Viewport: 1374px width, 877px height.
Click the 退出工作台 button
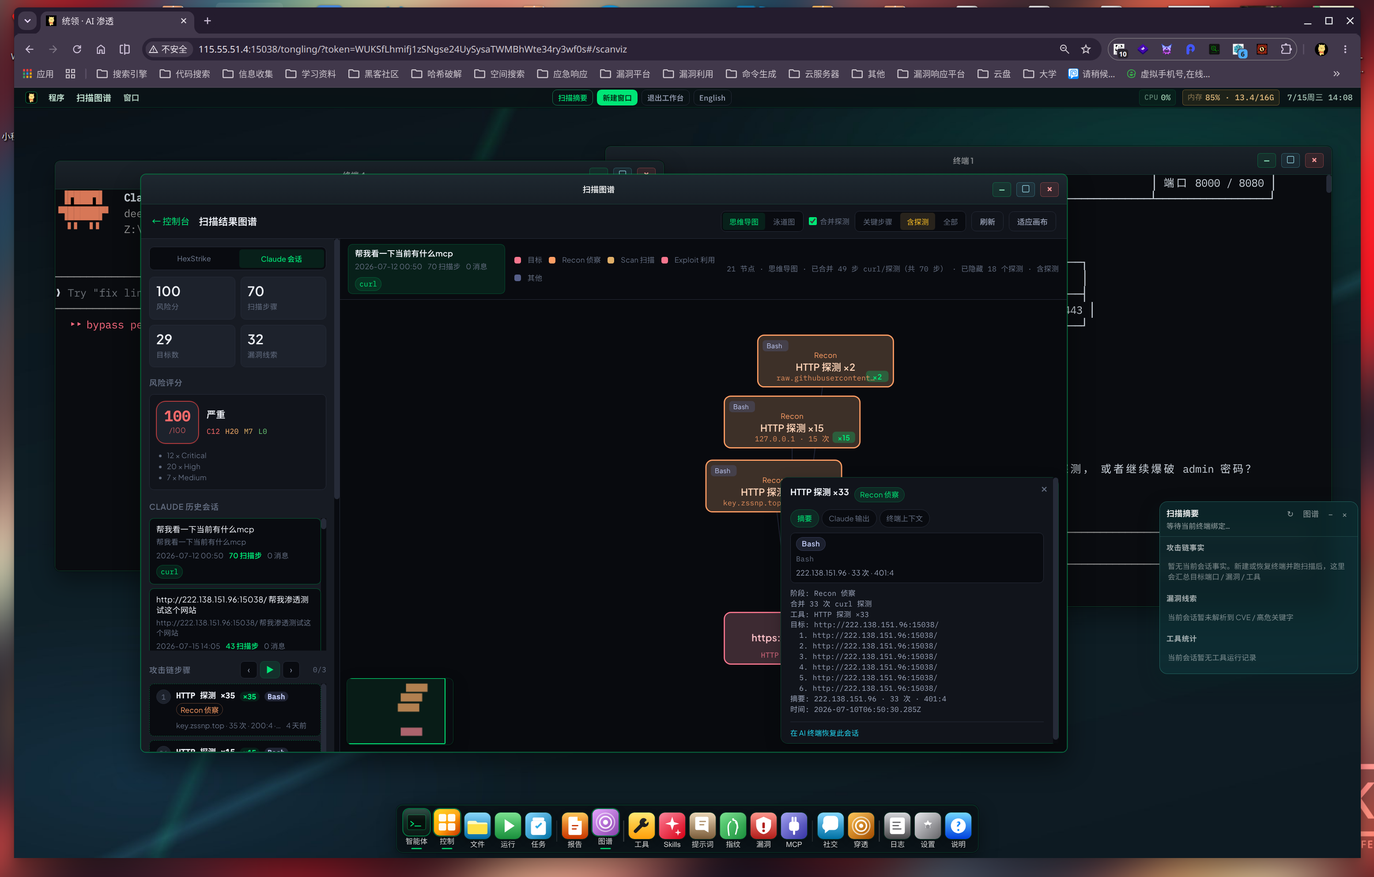[x=665, y=98]
